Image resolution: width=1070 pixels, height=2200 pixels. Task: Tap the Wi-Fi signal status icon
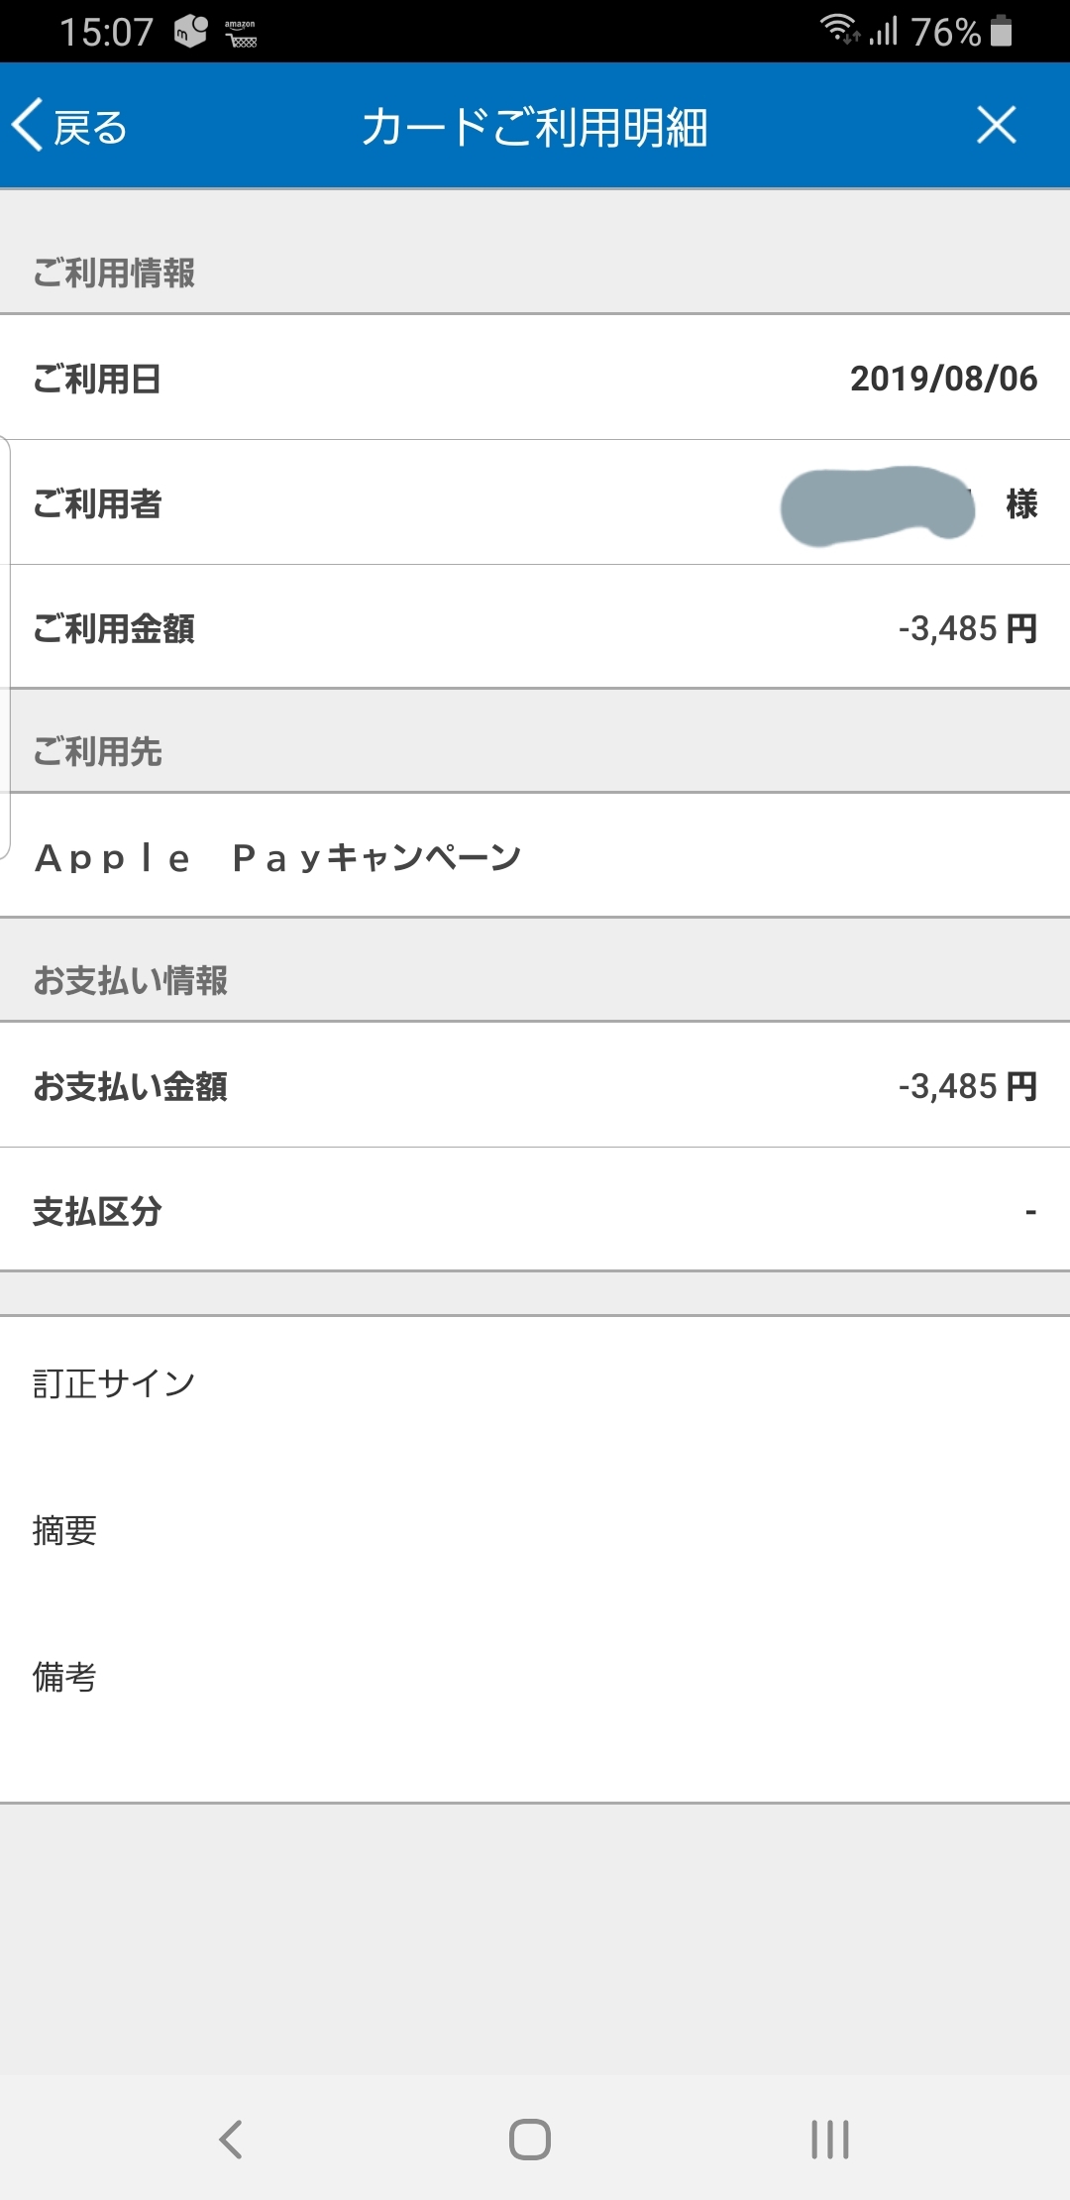point(839,30)
